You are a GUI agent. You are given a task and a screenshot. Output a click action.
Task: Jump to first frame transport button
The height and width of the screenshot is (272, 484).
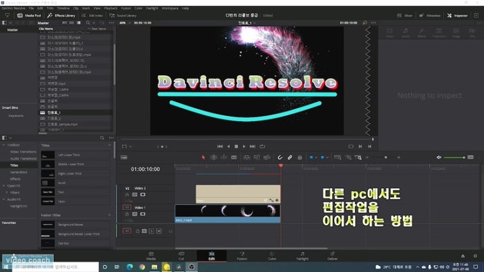click(x=220, y=146)
